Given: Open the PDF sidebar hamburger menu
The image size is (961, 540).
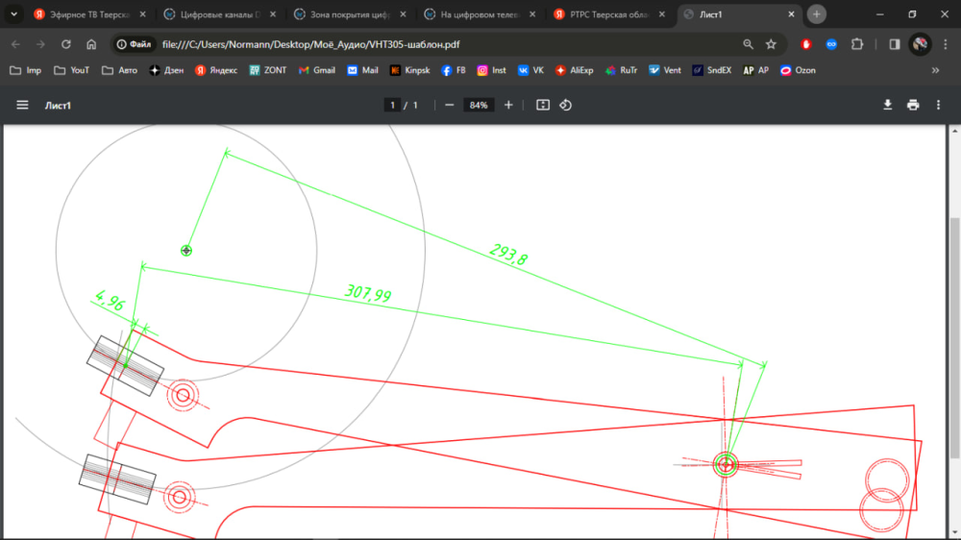Looking at the screenshot, I should click(22, 105).
